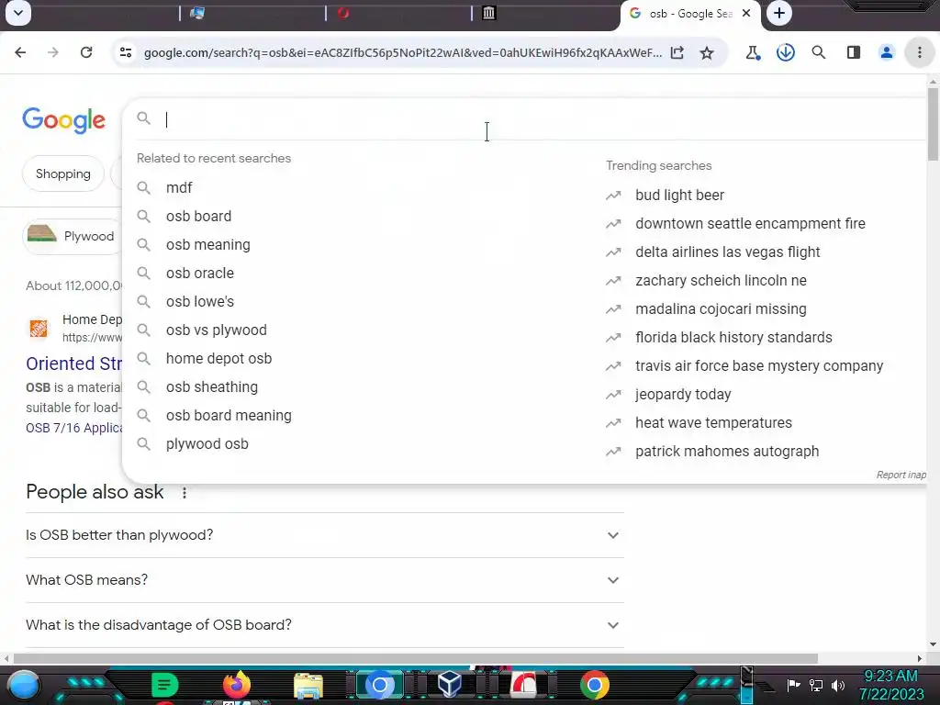Open VirtualBox from the taskbar
The height and width of the screenshot is (705, 940).
[450, 684]
